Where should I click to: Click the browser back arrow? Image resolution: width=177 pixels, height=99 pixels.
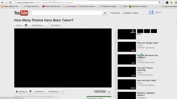[x=2, y=2]
